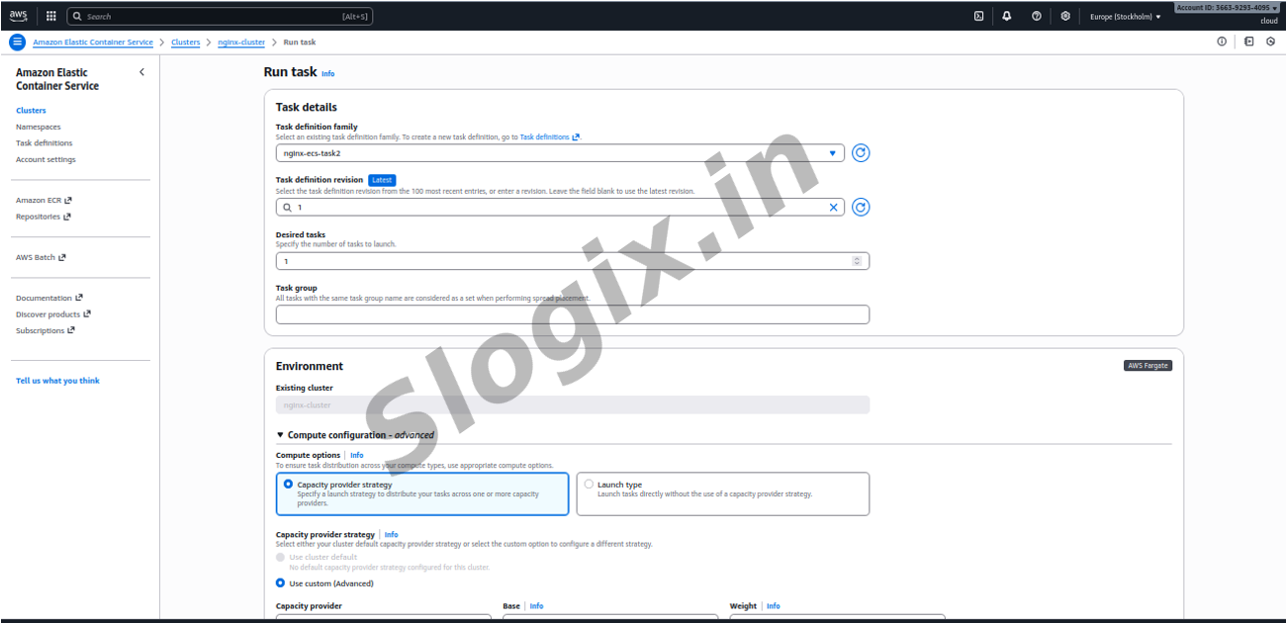Collapse the Compute configuration section

280,435
